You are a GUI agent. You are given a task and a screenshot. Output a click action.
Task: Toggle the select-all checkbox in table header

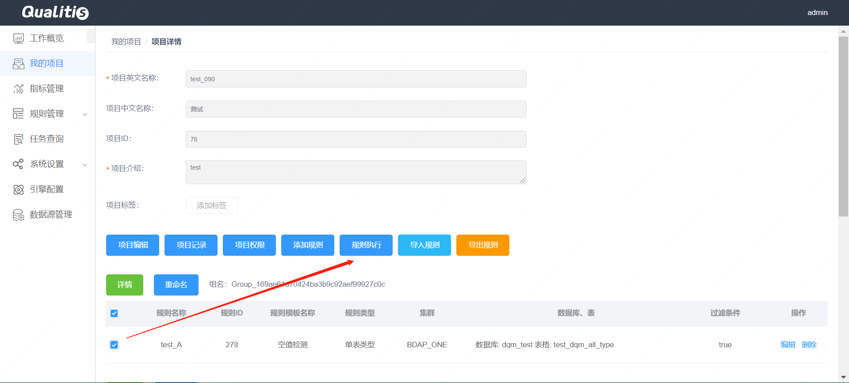[x=114, y=313]
